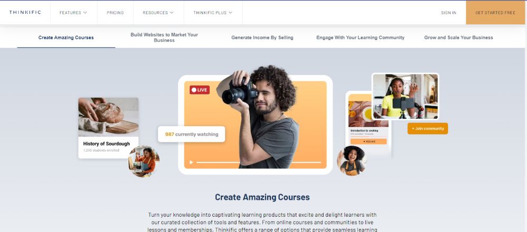Viewport: 527px width, 232px height.
Task: Open the Resources dropdown menu
Action: pyautogui.click(x=158, y=13)
